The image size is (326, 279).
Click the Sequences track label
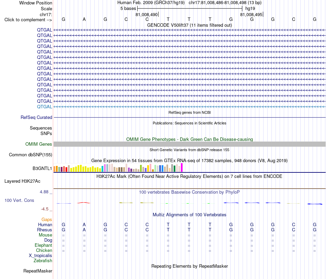41,128
